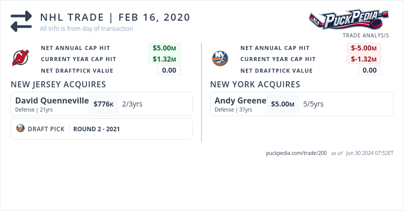Viewport: 404px width, 211px height.
Task: Click the NHL Trade Feb 16, 2020 title
Action: pyautogui.click(x=115, y=17)
